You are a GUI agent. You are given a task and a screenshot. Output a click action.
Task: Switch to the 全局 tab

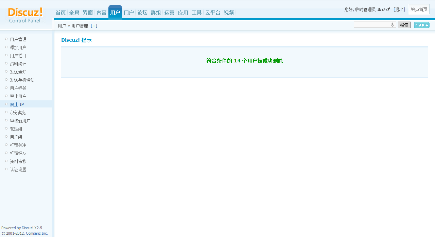click(74, 13)
